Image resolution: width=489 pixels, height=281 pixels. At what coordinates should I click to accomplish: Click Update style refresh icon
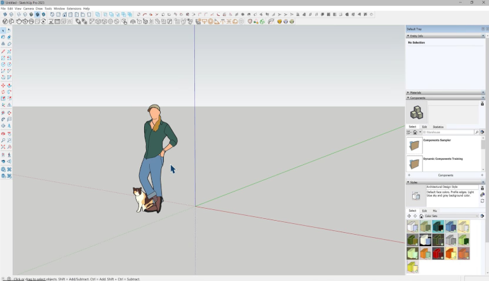482,201
